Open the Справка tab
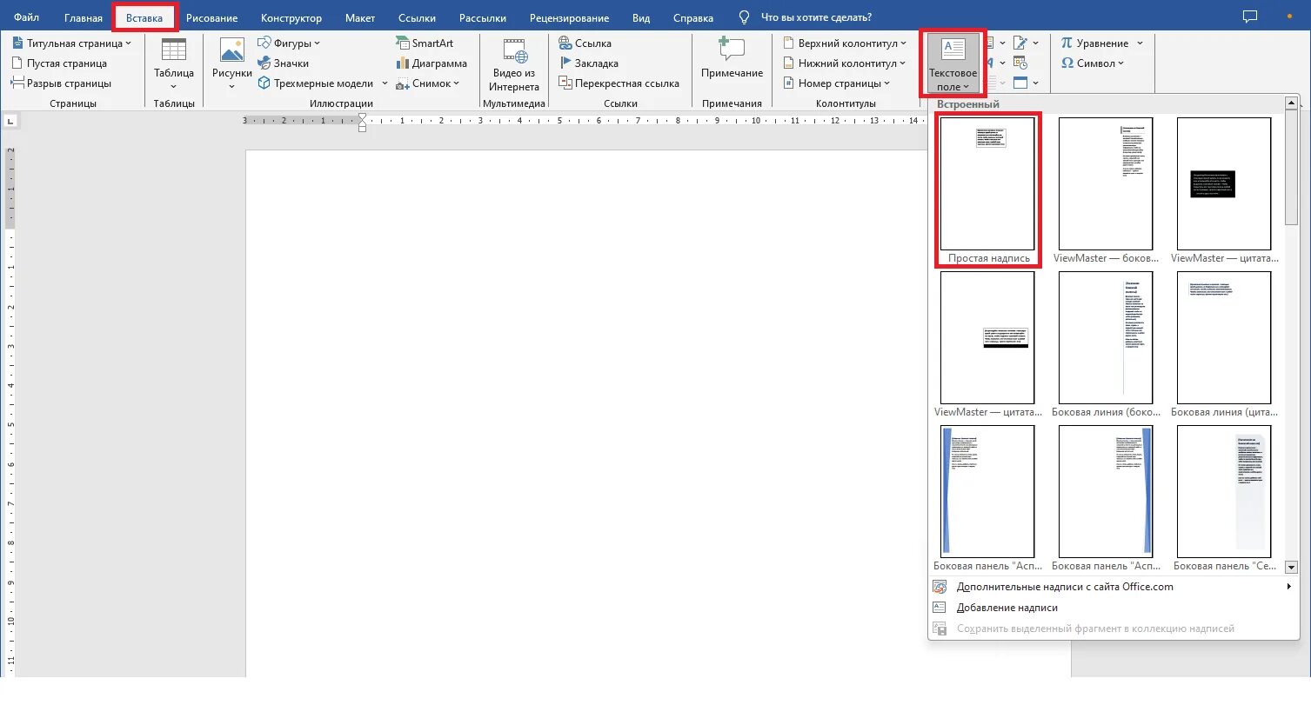 coord(693,17)
